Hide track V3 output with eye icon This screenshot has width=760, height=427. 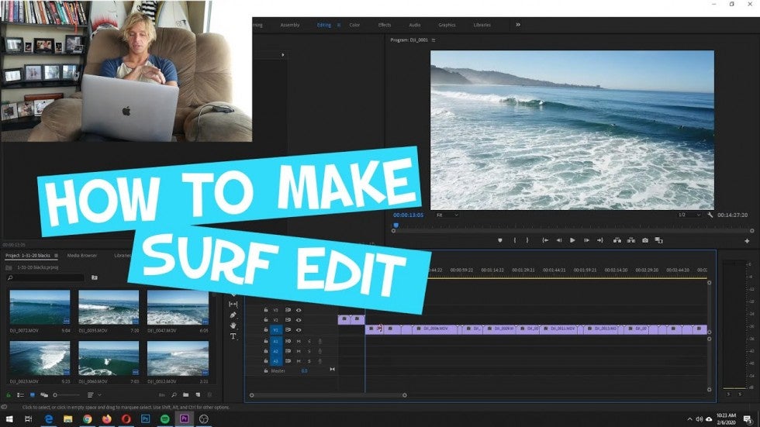pos(299,310)
